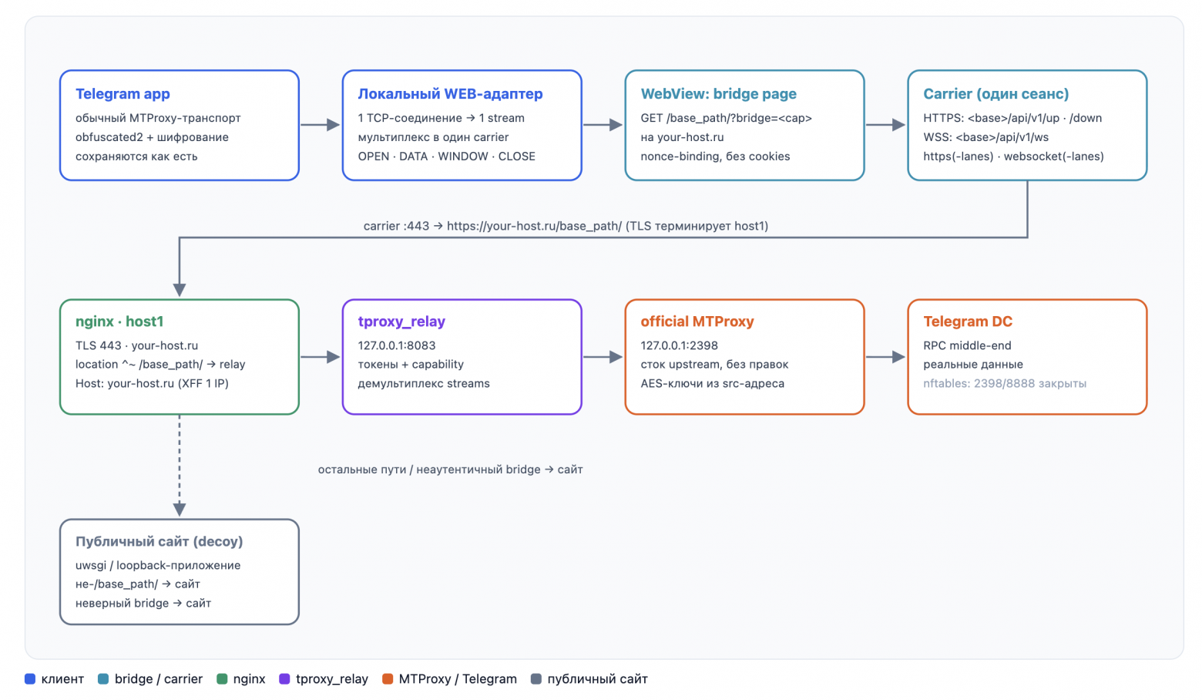Image resolution: width=1202 pixels, height=700 pixels.
Task: Click 'токены + capability' line
Action: pos(411,365)
